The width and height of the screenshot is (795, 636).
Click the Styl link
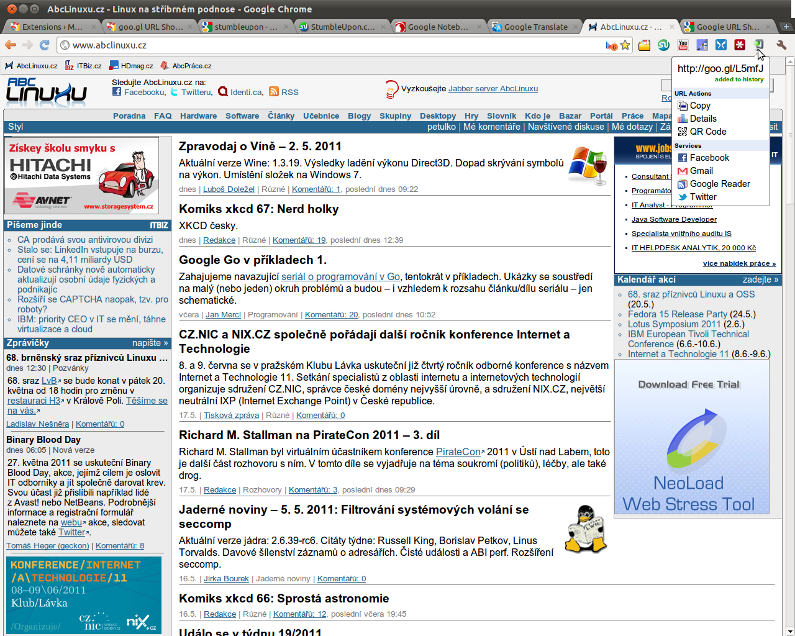point(16,127)
